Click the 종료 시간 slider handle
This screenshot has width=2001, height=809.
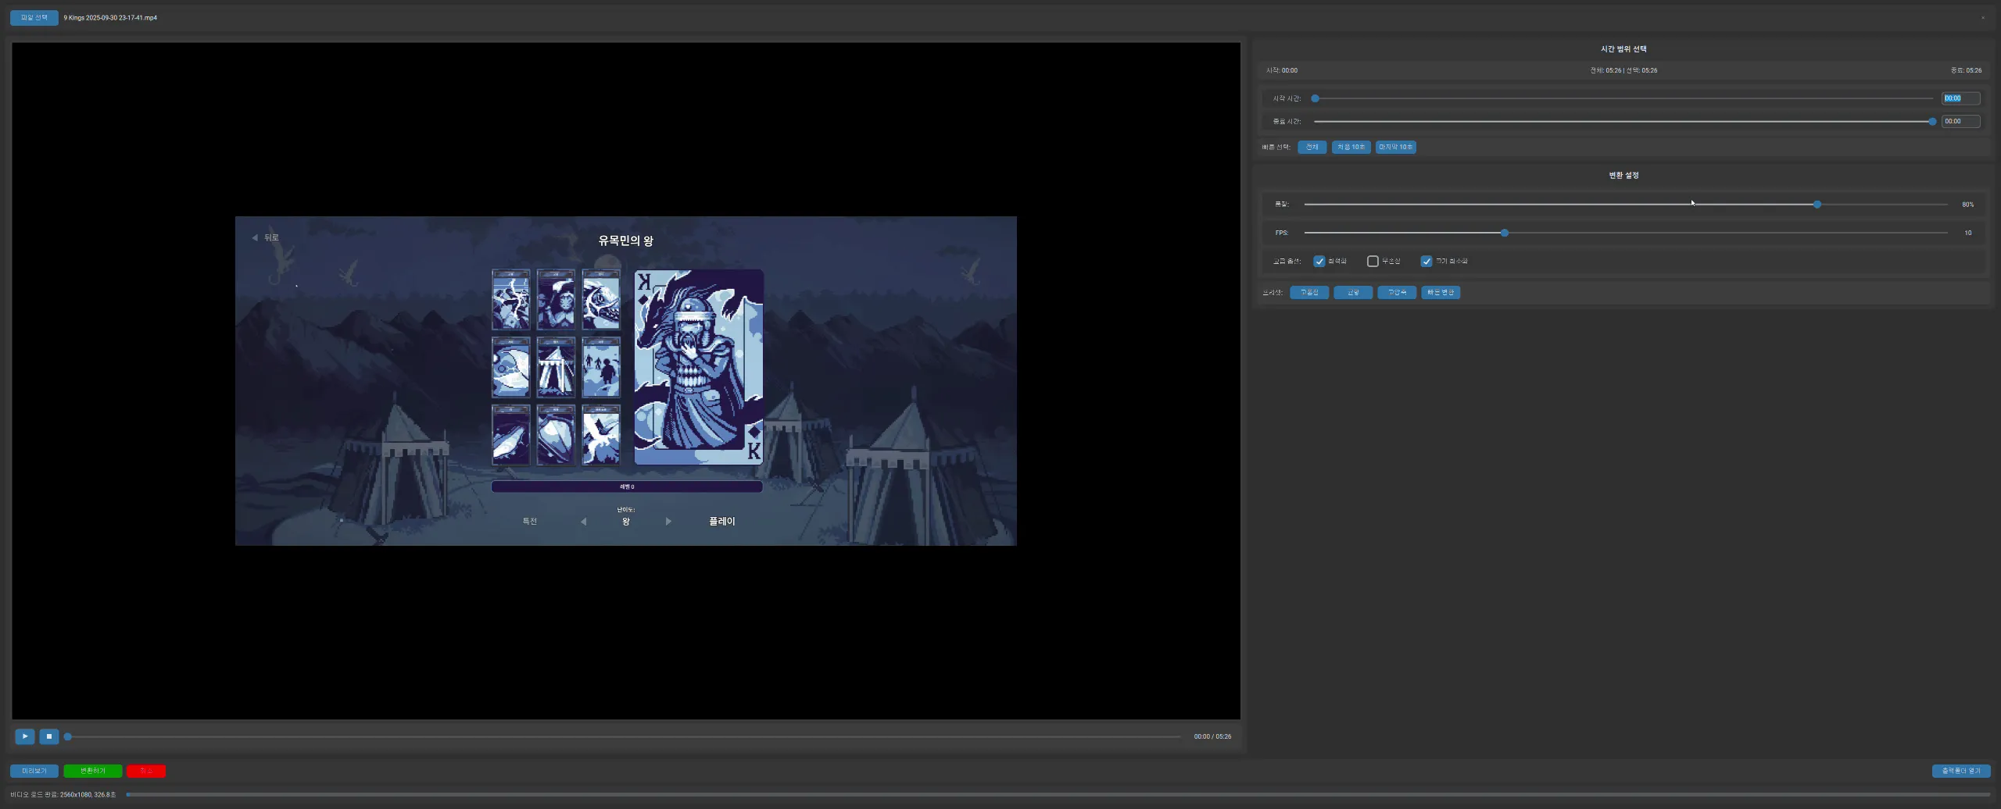click(x=1932, y=122)
